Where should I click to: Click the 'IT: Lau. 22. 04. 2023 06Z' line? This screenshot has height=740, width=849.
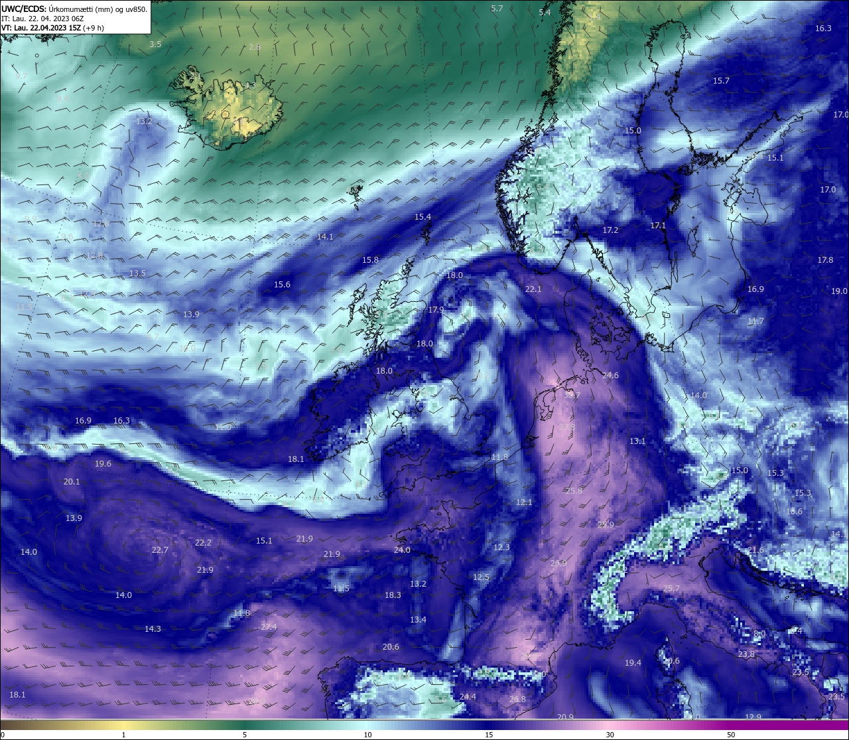[42, 19]
